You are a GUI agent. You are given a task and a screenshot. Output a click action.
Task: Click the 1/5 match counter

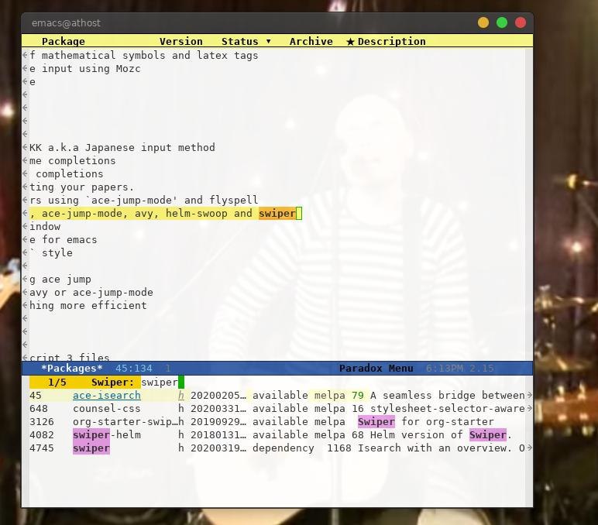[57, 382]
